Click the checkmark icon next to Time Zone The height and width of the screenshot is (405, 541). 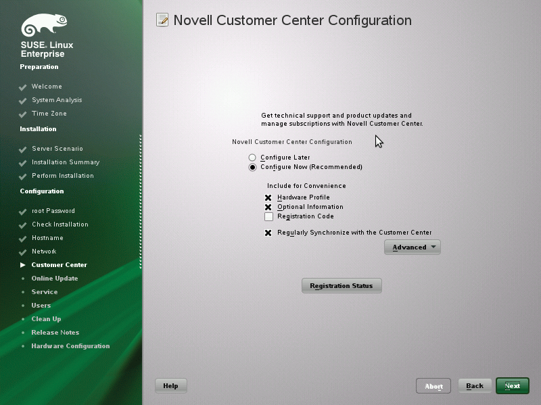click(22, 114)
